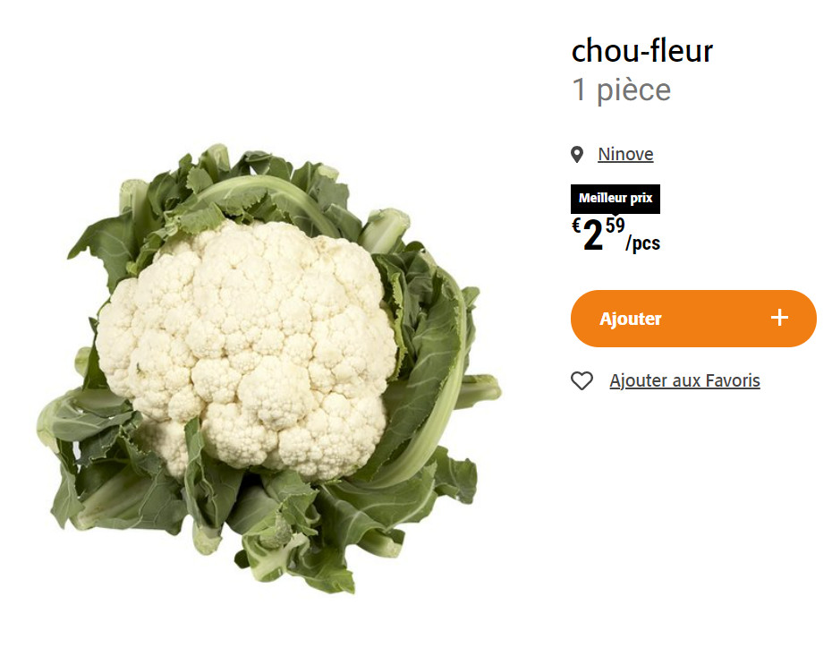Click the Meilleur prix black badge
The image size is (832, 648).
pyautogui.click(x=616, y=199)
